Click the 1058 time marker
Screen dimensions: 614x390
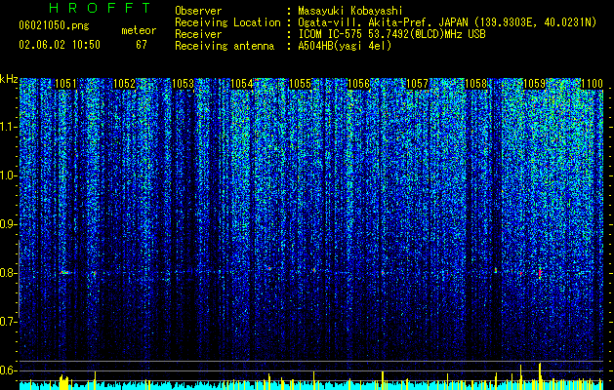pos(475,84)
